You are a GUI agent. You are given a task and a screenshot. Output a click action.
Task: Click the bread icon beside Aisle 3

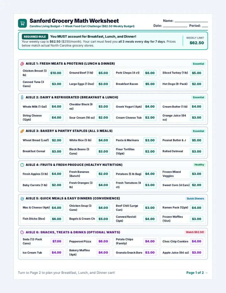[x=22, y=131]
